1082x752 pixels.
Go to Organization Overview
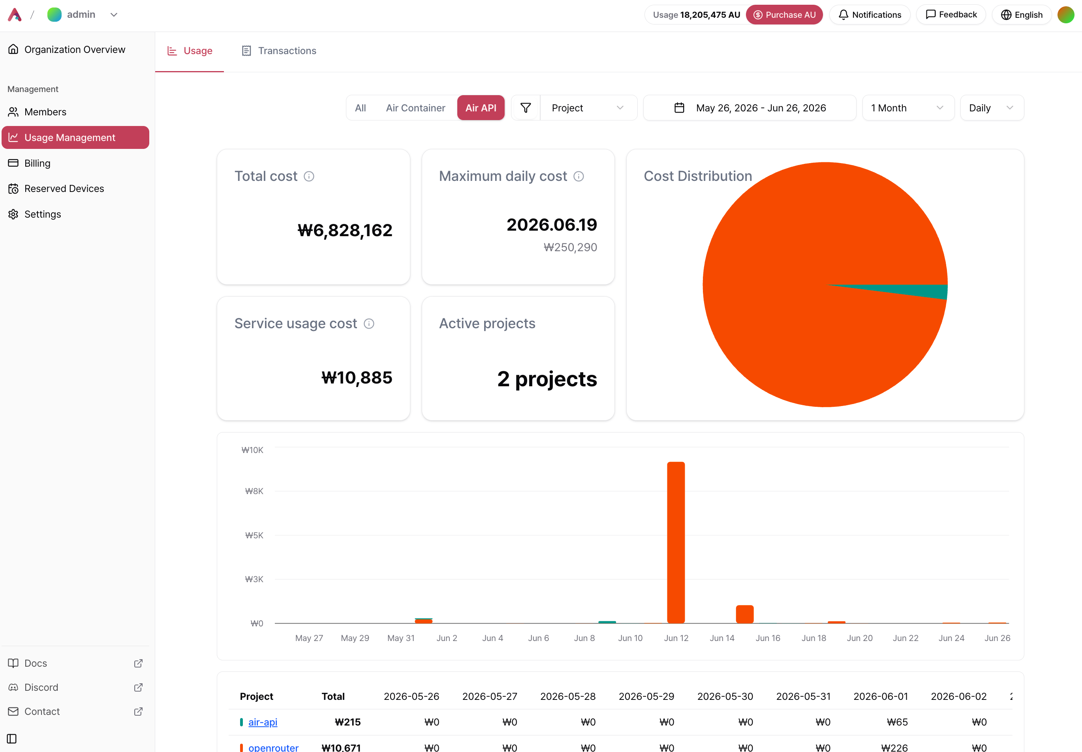click(75, 49)
